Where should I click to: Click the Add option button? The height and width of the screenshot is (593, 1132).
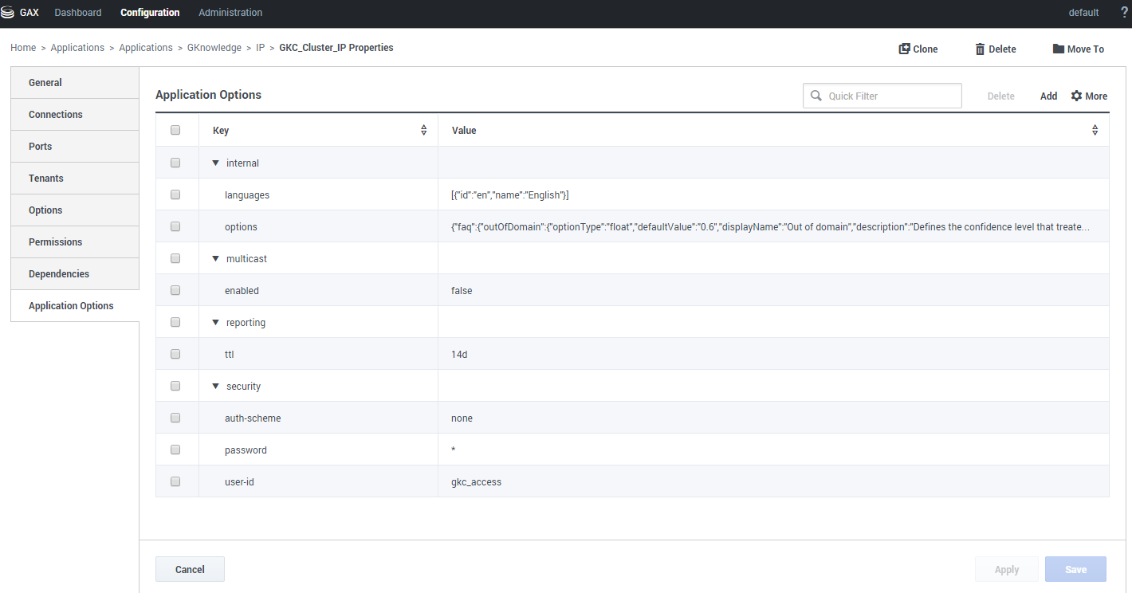click(1048, 96)
